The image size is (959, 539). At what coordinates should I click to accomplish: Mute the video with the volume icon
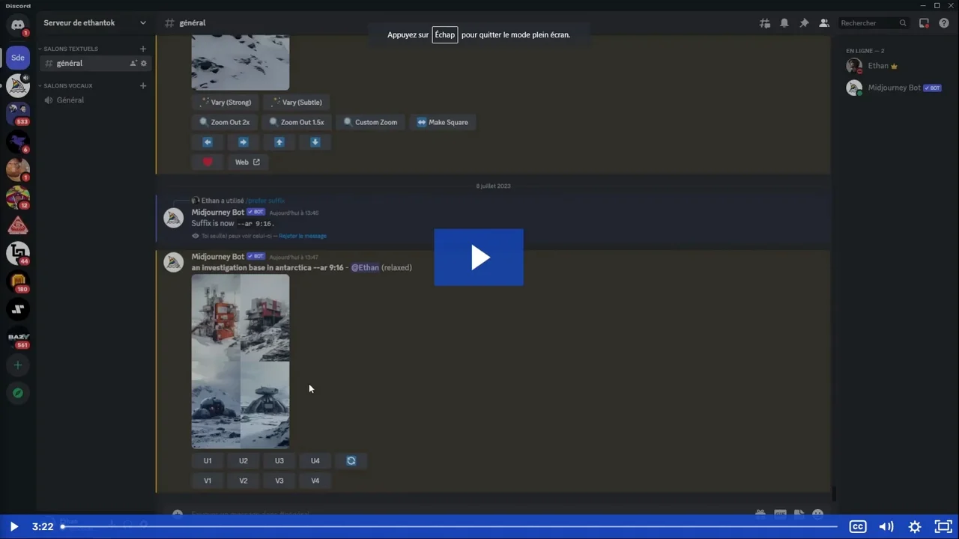point(886,526)
